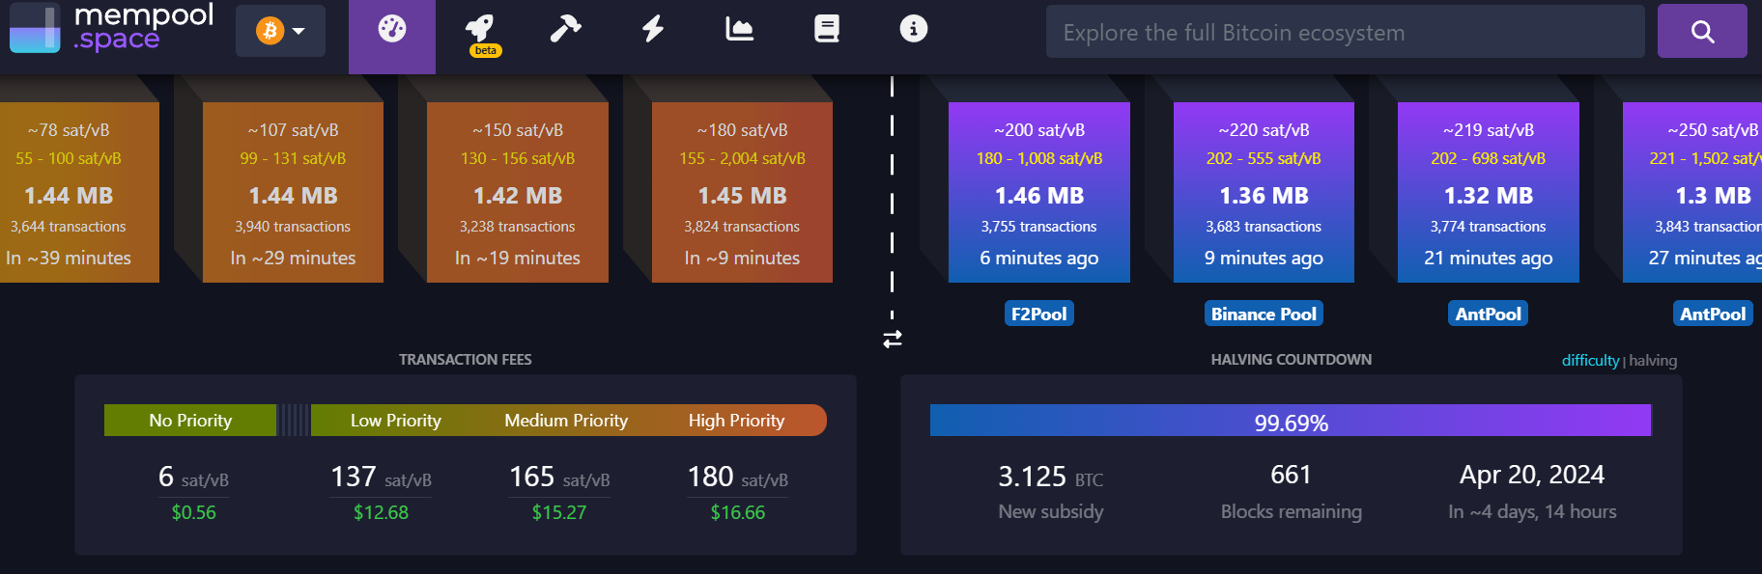1762x574 pixels.
Task: Toggle block order with swap arrows icon
Action: tap(893, 340)
